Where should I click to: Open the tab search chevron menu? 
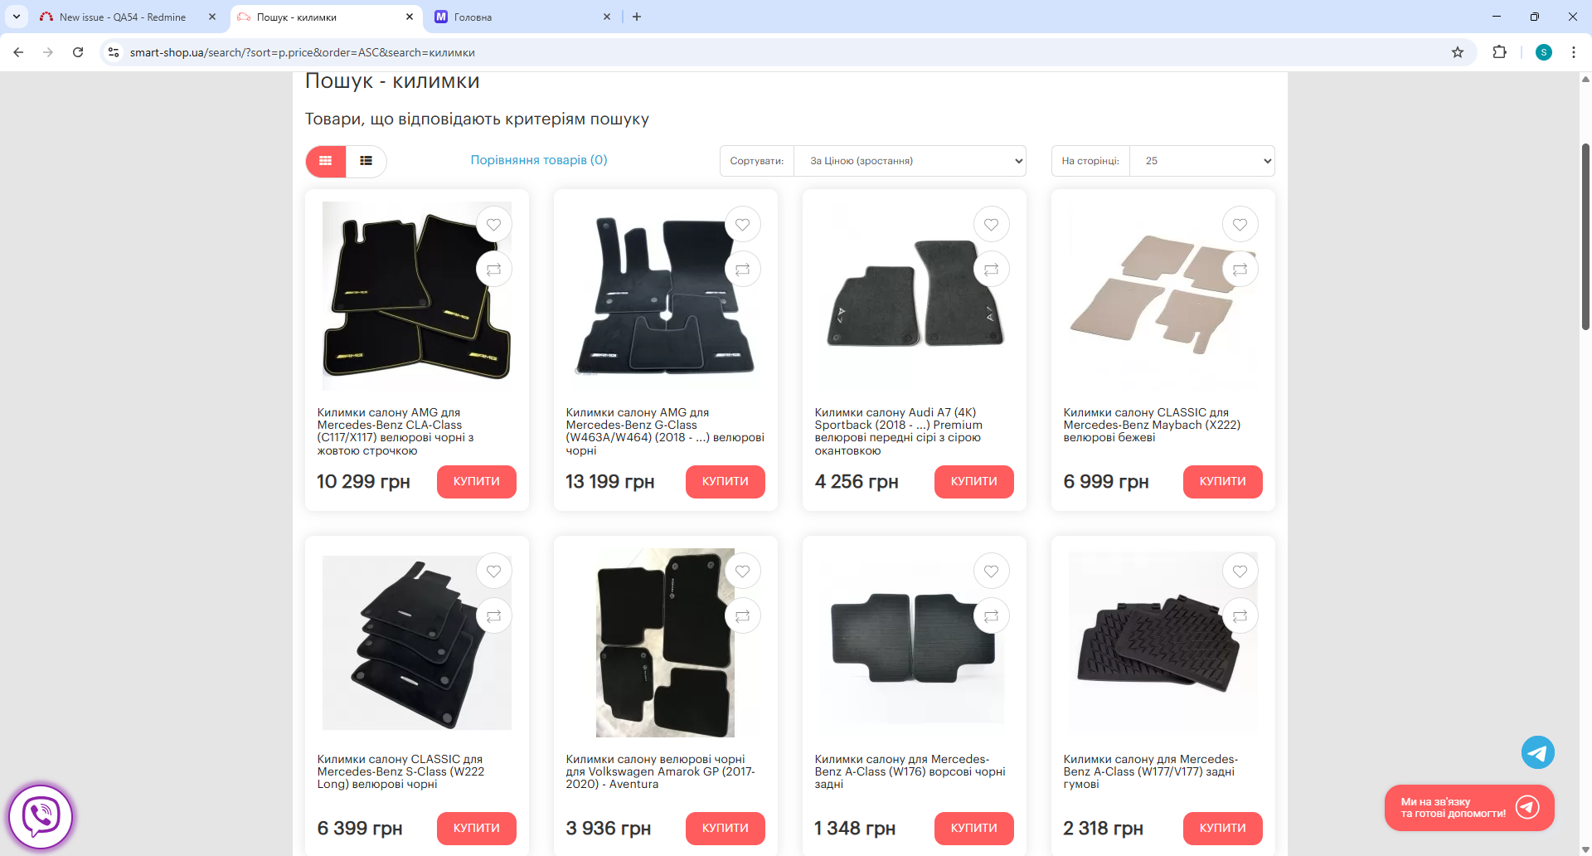17,17
